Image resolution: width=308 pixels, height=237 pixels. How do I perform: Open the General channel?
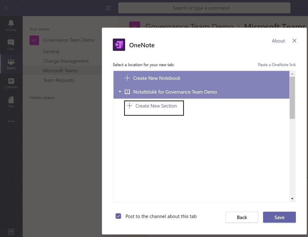point(51,51)
